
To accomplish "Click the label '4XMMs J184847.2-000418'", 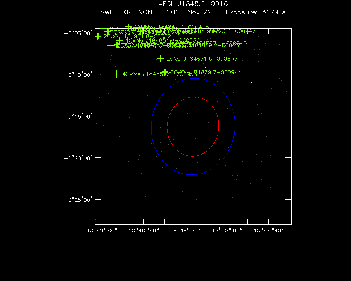I will (171, 27).
